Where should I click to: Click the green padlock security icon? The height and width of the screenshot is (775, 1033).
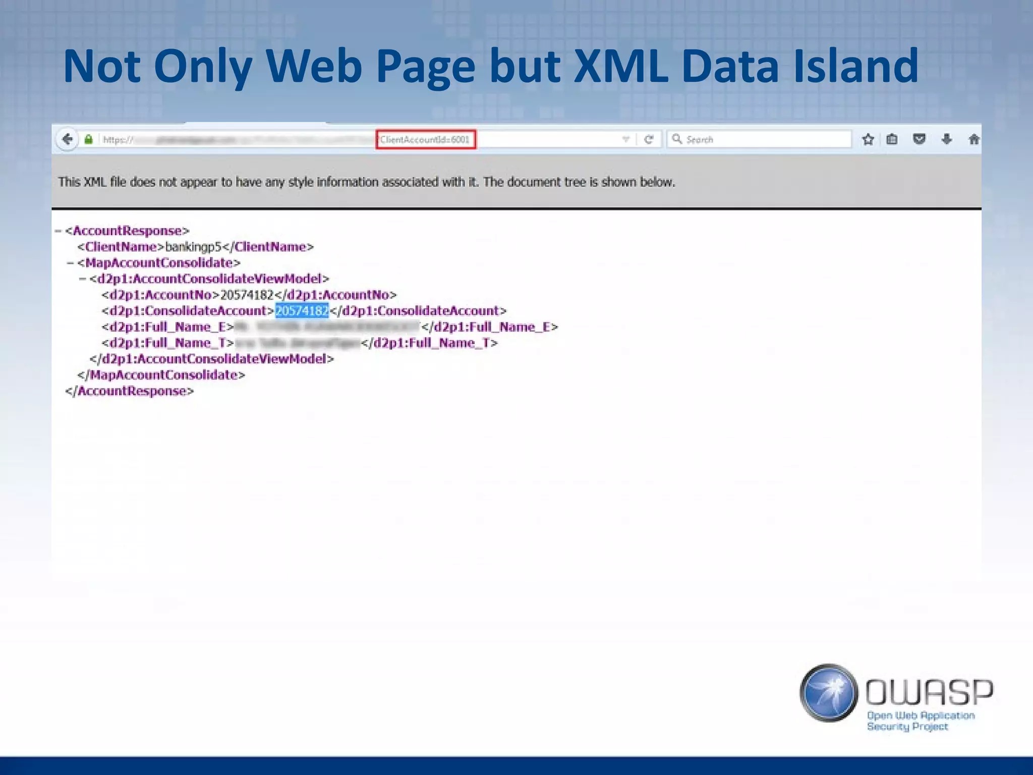point(89,140)
